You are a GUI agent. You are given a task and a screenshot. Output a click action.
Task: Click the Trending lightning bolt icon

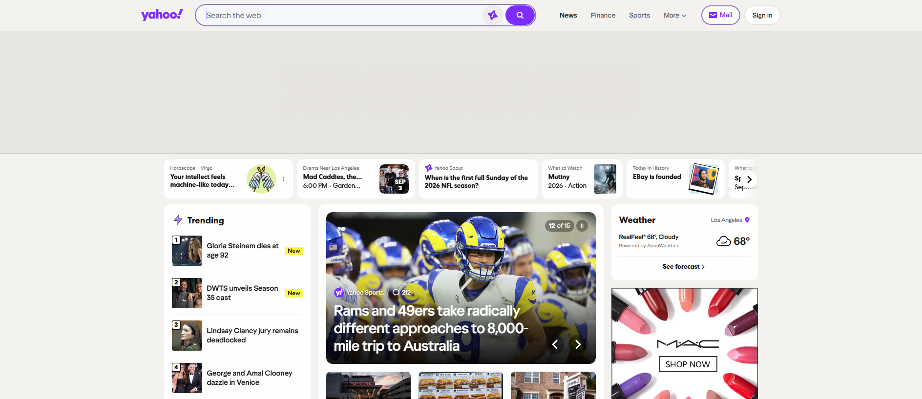tap(178, 220)
